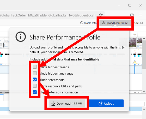The height and width of the screenshot is (119, 146).
Task: Bookmark this page with the star icon
Action: pyautogui.click(x=101, y=15)
